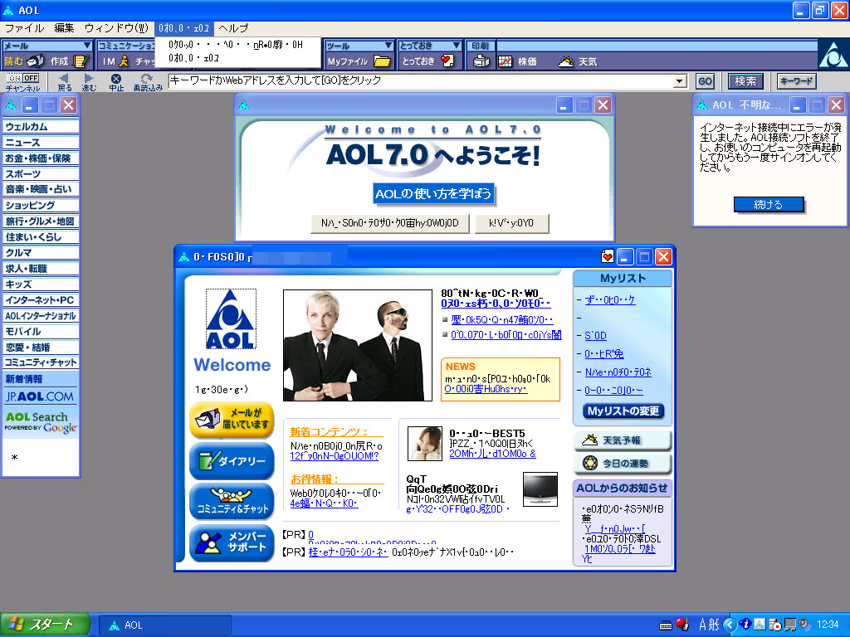Open the IM instant message icon

116,61
